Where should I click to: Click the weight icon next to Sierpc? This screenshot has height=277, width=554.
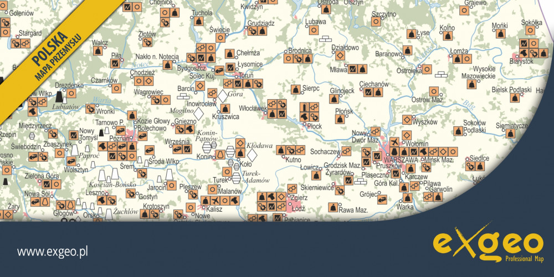click(295, 89)
